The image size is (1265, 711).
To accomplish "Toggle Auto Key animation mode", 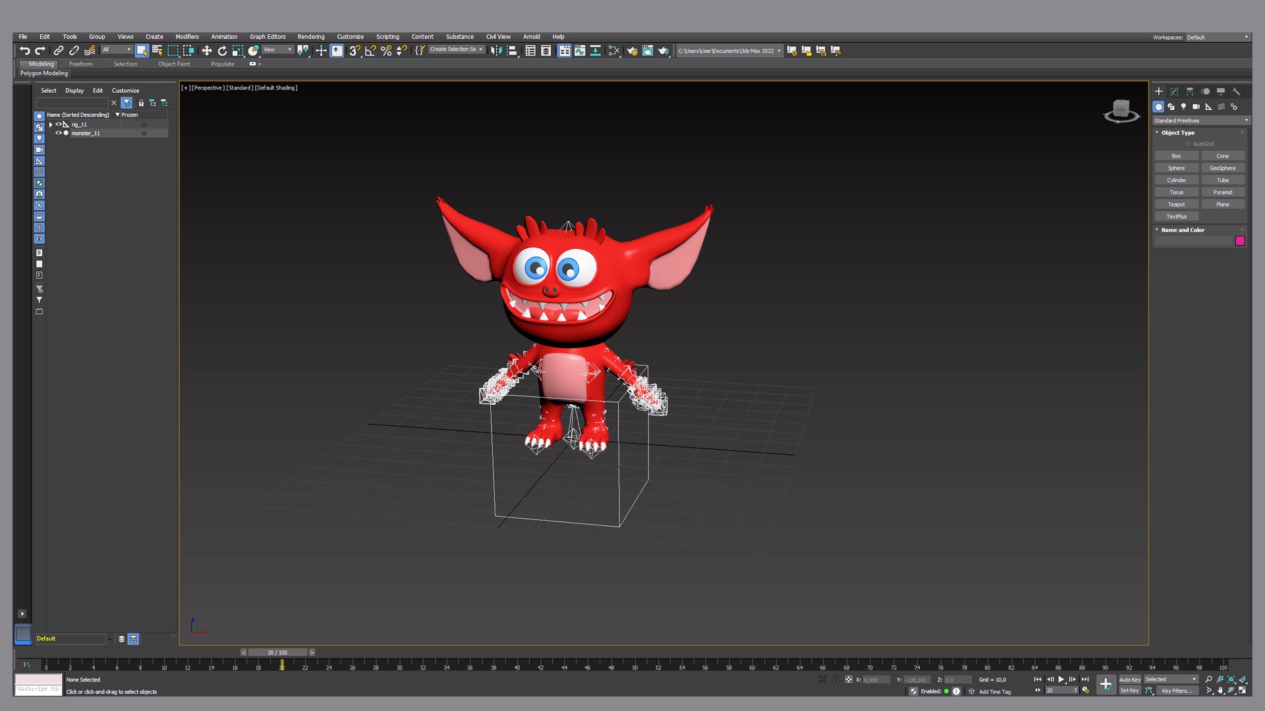I will tap(1129, 679).
